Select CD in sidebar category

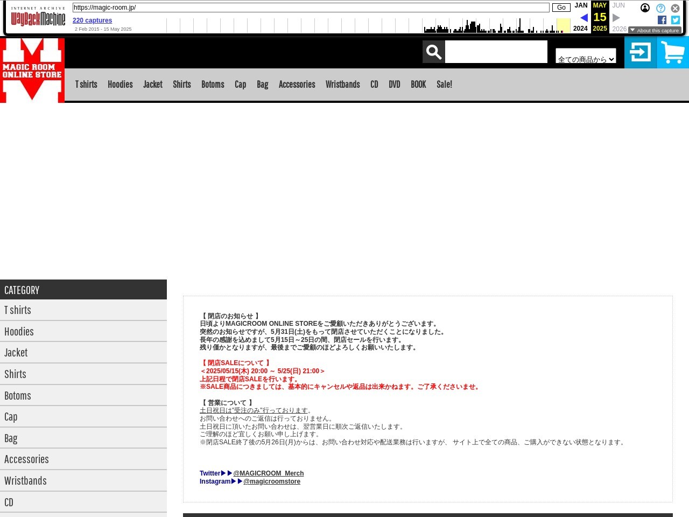[x=83, y=502]
